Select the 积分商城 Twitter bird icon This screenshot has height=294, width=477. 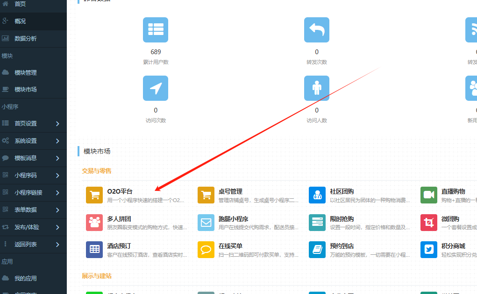[x=428, y=250]
